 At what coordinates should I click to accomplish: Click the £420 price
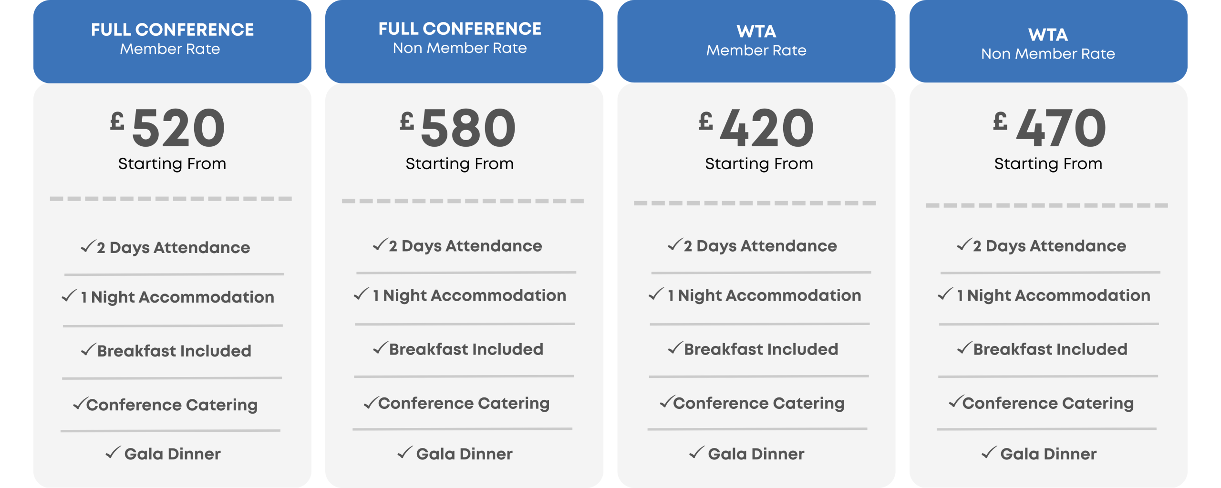pos(757,128)
